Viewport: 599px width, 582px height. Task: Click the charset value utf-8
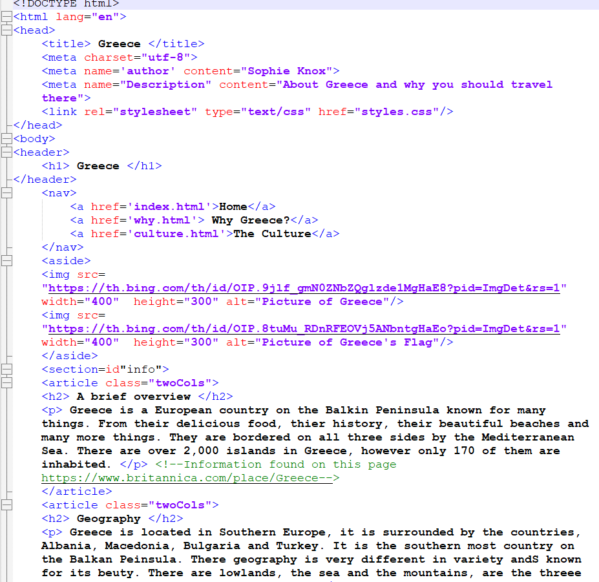point(166,57)
